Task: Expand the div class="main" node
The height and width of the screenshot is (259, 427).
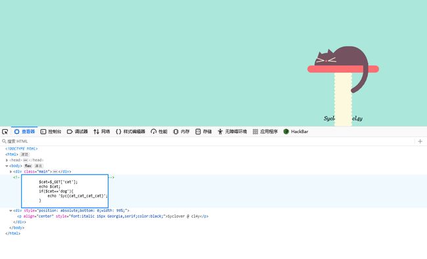Action: click(11, 172)
